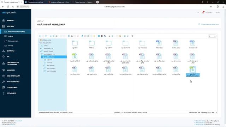The width and height of the screenshot is (226, 127).
Task: Collapse the dravah18r3 root tree node
Action: pyautogui.click(x=39, y=43)
